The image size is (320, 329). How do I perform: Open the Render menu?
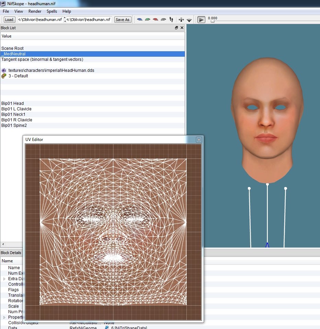(35, 11)
